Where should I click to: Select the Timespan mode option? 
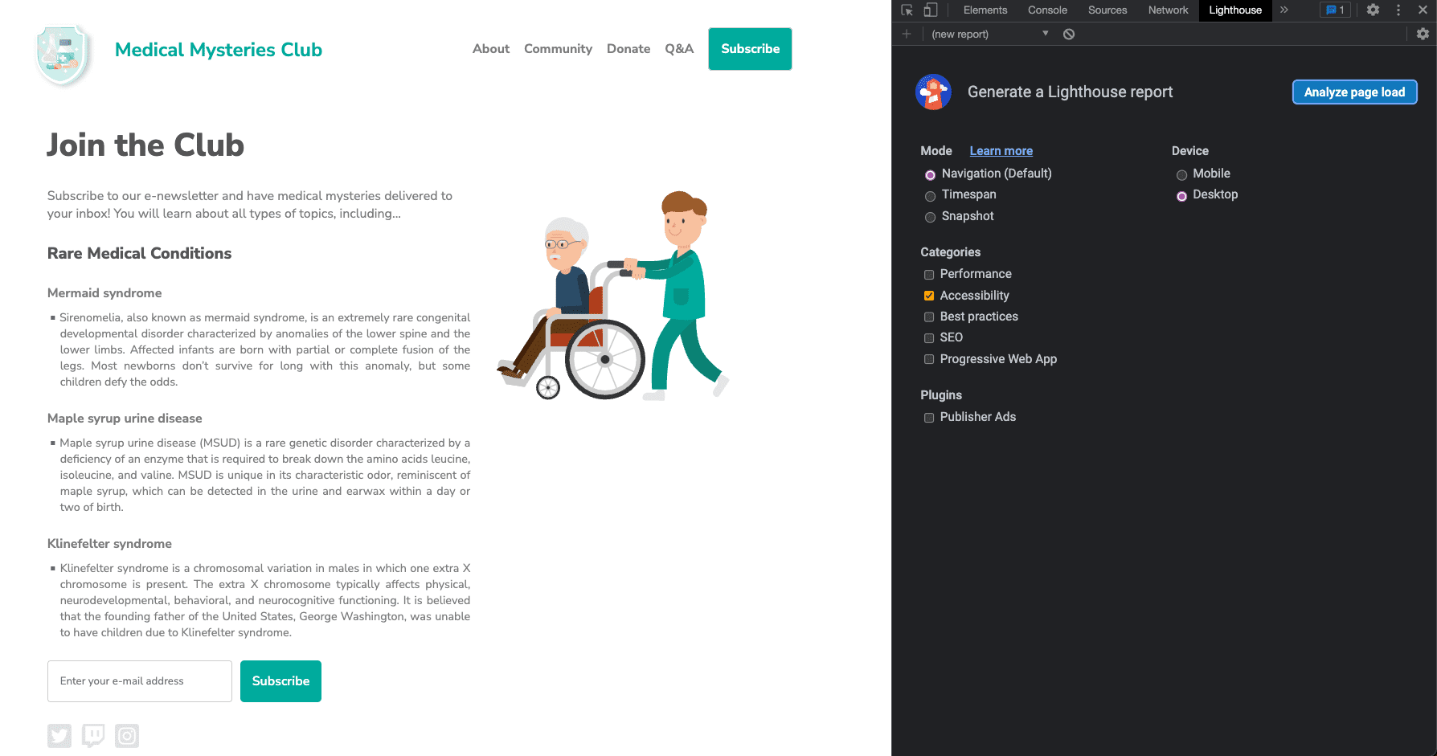pyautogui.click(x=930, y=195)
